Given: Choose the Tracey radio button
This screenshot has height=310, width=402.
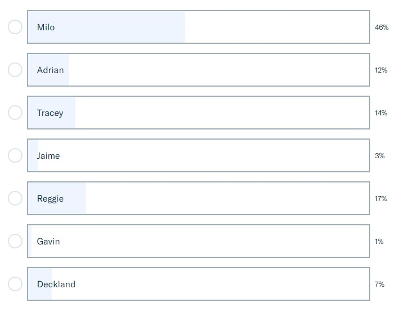Looking at the screenshot, I should tap(15, 113).
